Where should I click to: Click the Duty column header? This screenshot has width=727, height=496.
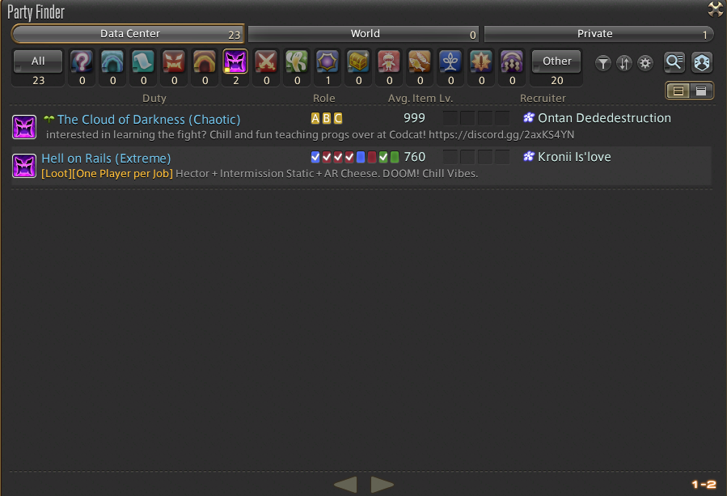click(x=154, y=99)
